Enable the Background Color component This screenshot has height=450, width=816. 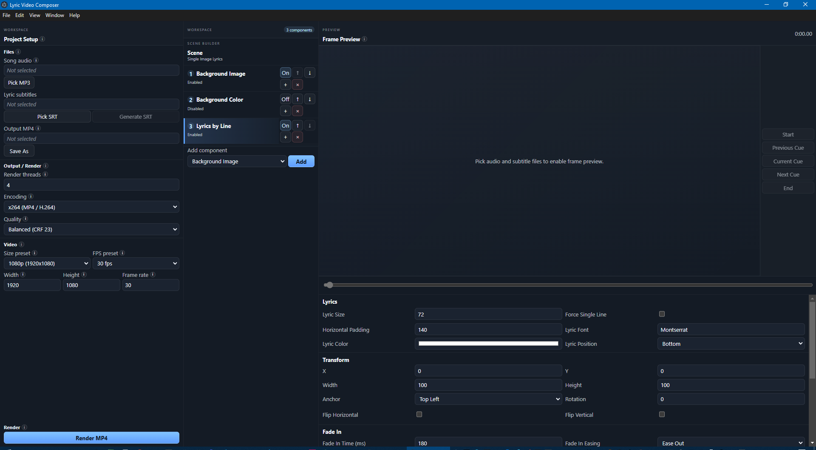[x=285, y=99]
